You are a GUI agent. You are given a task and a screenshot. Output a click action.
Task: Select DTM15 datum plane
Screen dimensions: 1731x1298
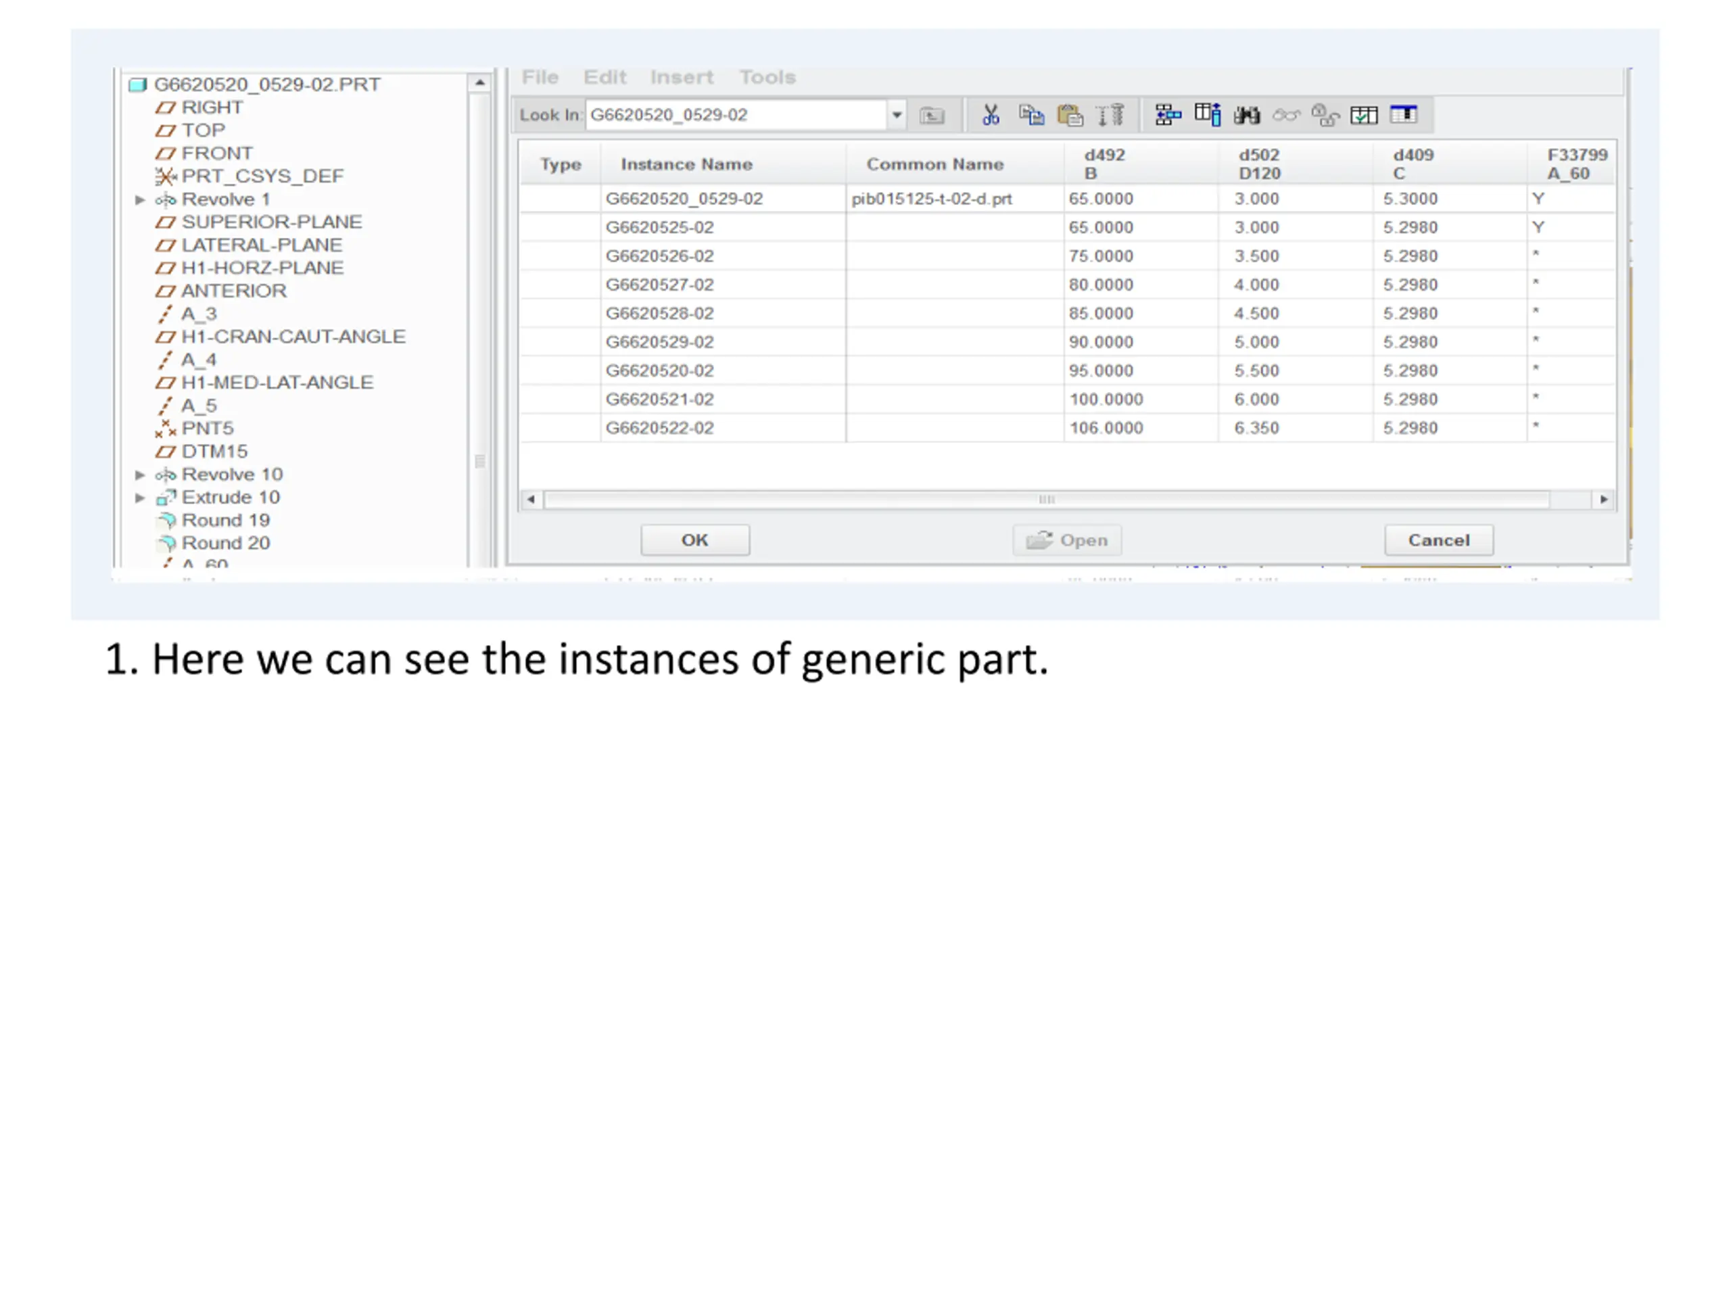(214, 452)
